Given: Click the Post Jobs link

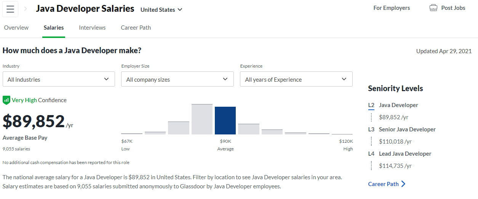Looking at the screenshot, I should (x=453, y=8).
